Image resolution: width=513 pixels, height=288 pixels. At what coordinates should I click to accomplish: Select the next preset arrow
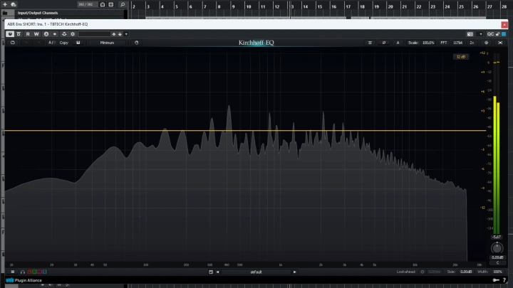(x=295, y=272)
